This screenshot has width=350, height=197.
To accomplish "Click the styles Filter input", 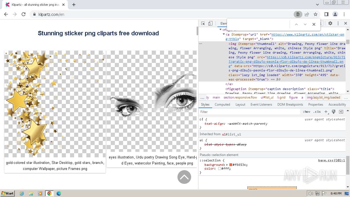I will [250, 112].
